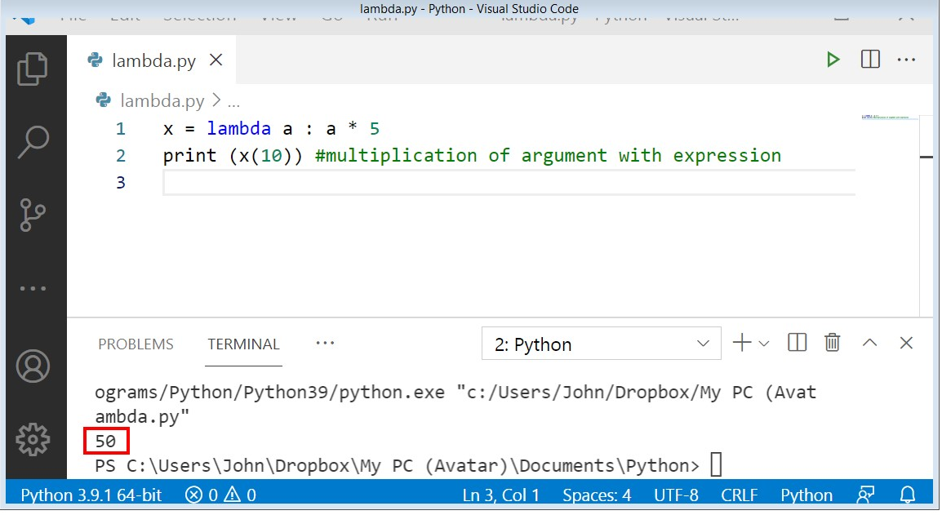The height and width of the screenshot is (515, 942).
Task: Kill the terminal with the trash icon
Action: pyautogui.click(x=832, y=343)
